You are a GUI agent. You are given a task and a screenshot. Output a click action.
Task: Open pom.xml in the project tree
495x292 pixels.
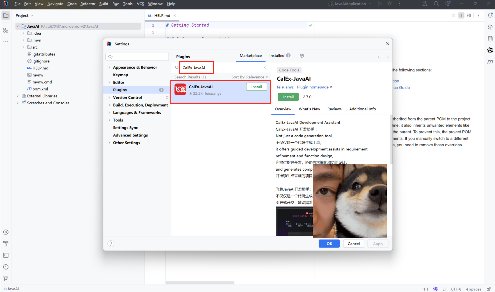[40, 89]
